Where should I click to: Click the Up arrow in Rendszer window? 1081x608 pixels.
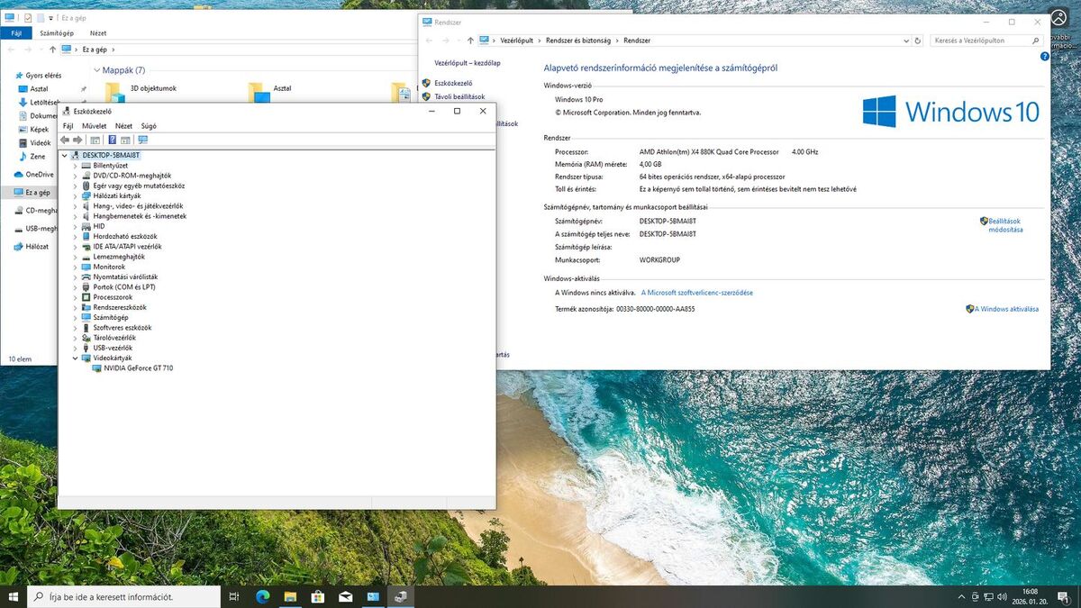tap(470, 41)
